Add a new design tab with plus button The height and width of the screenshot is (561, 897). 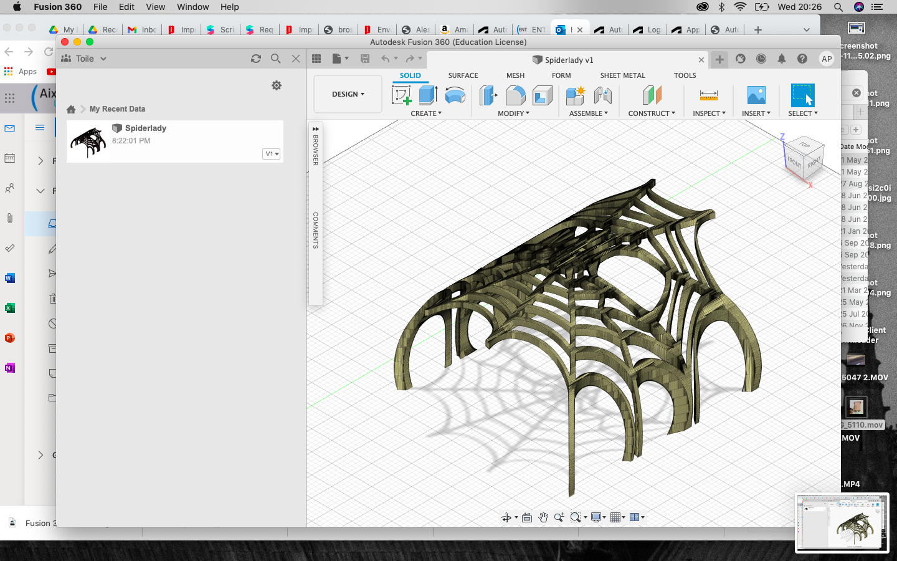point(719,59)
